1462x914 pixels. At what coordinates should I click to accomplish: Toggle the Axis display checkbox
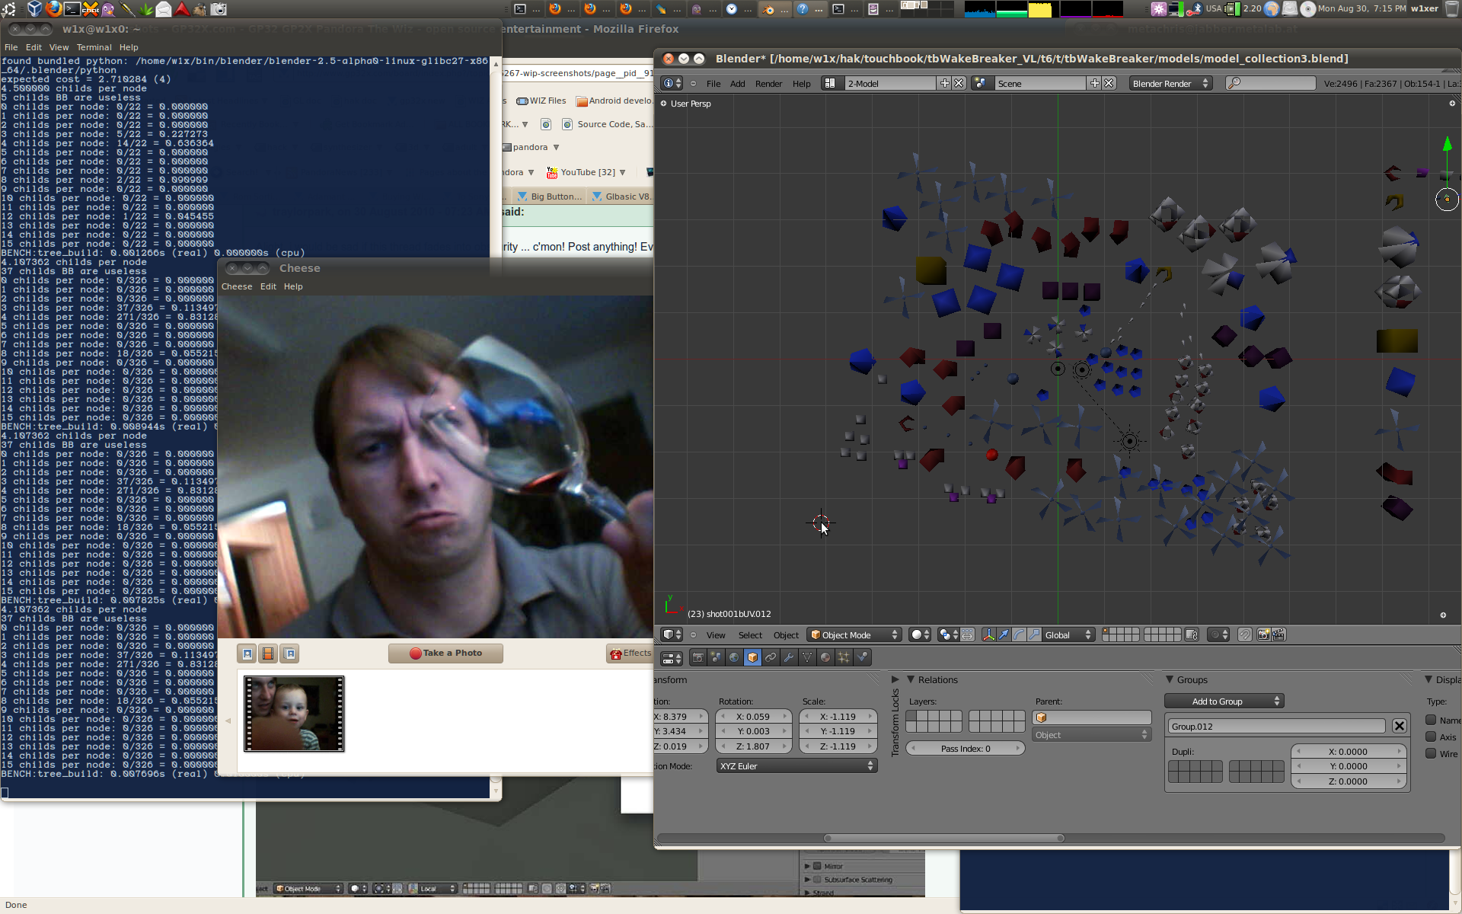1431,737
